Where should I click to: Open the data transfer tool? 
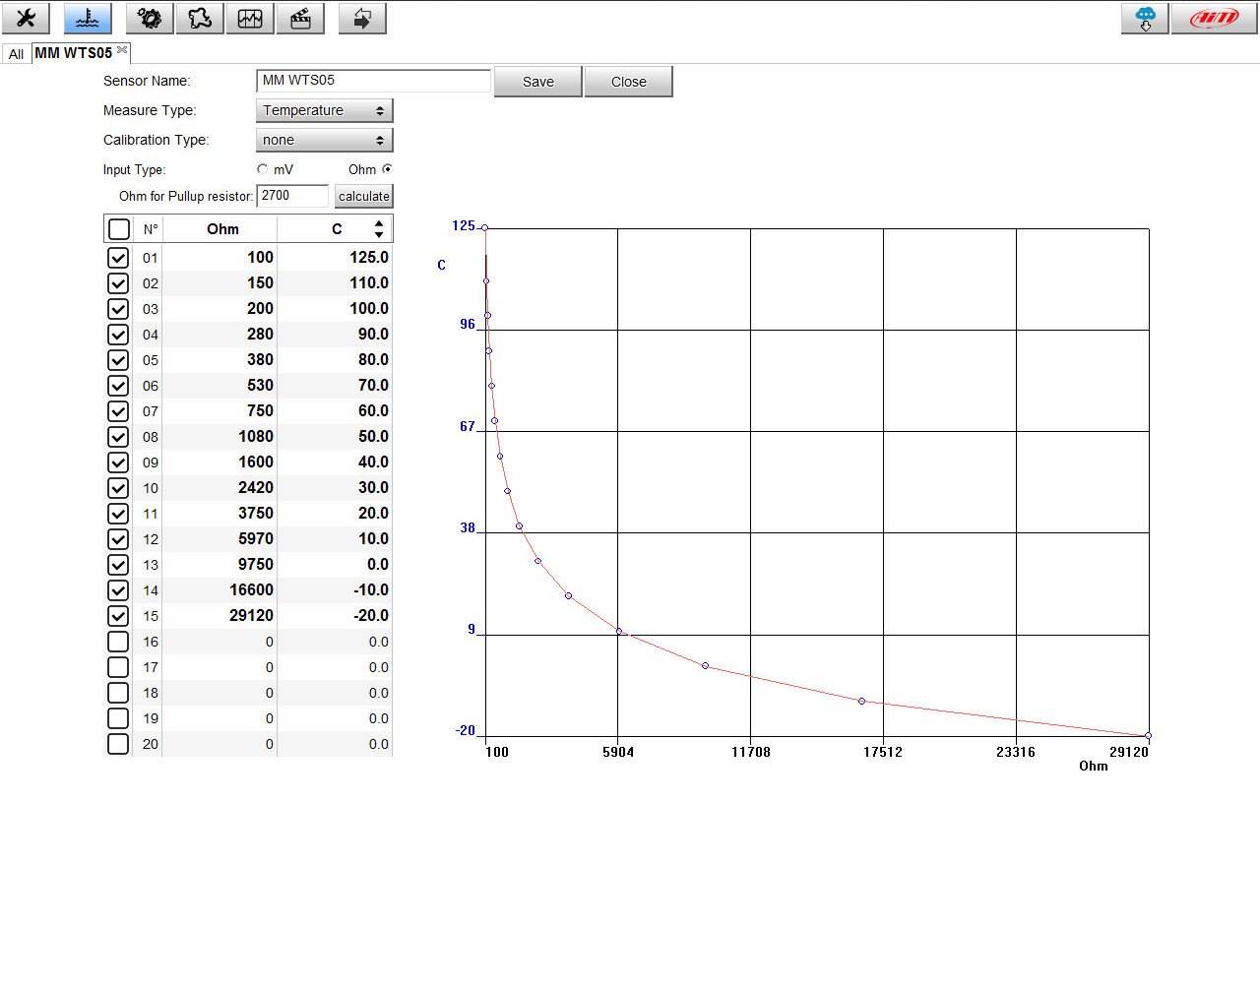click(x=361, y=18)
